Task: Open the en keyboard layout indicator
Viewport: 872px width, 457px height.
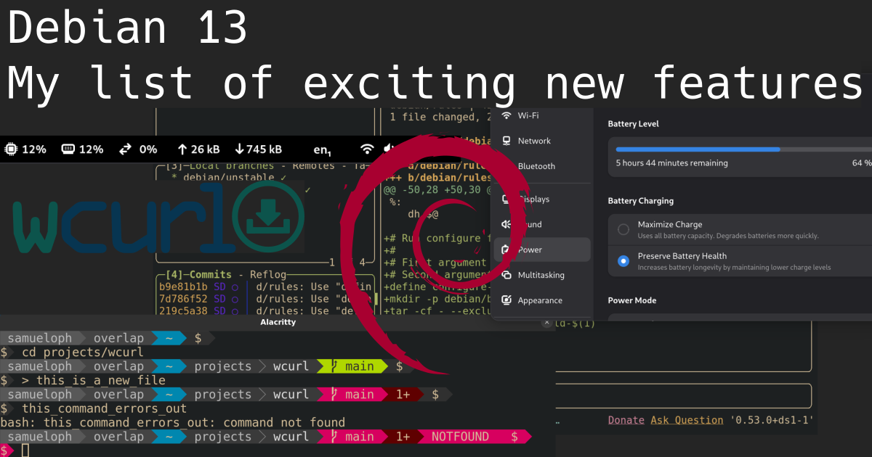Action: 323,150
